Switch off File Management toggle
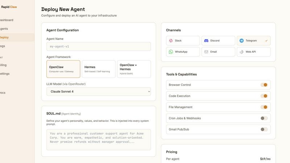 [x=264, y=107]
